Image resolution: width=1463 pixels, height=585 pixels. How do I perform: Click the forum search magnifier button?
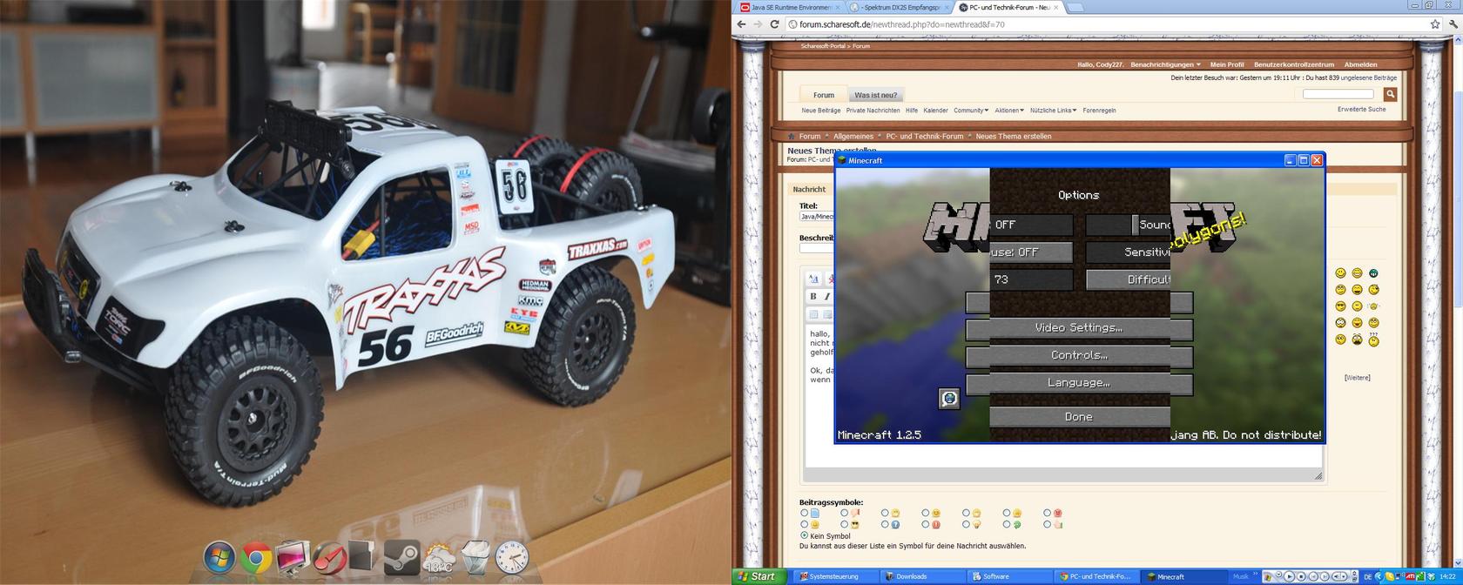coord(1390,94)
